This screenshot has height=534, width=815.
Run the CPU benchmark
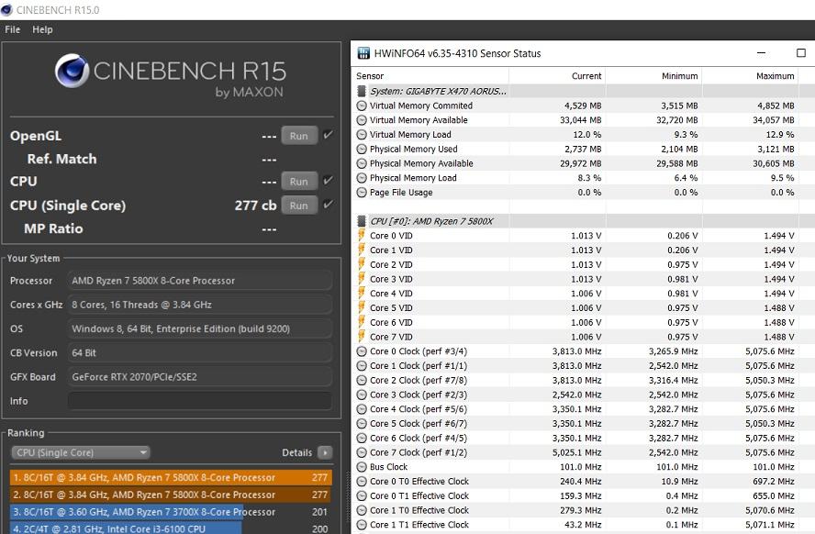299,182
